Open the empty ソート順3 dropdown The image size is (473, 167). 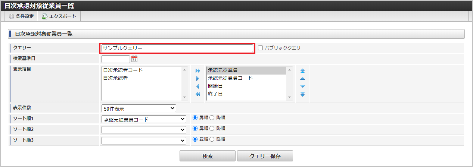(144, 141)
